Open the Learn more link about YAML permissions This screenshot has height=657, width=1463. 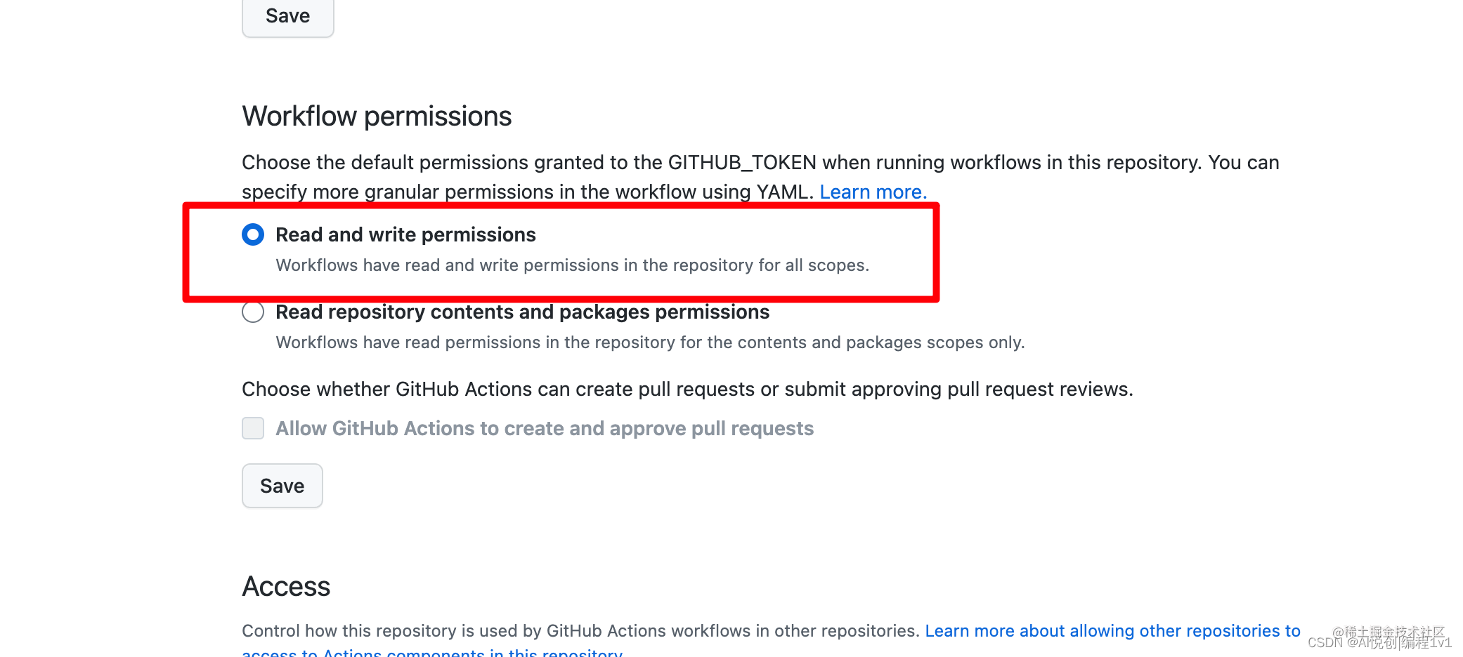[873, 192]
